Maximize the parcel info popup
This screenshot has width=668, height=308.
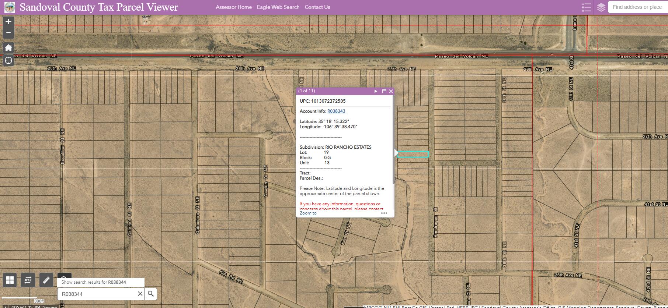coord(384,91)
